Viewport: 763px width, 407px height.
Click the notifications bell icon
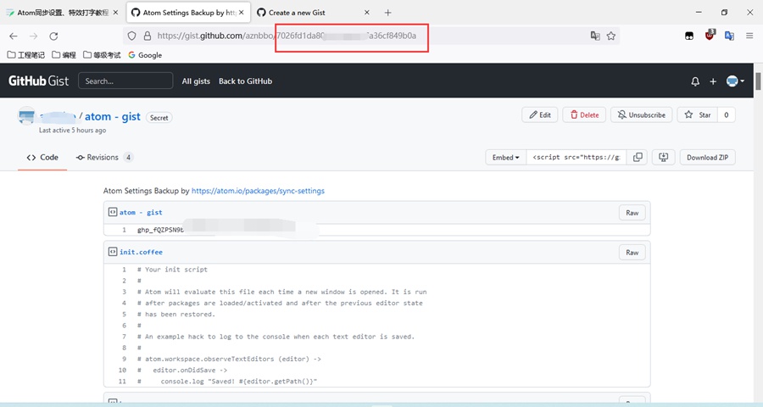pos(695,81)
